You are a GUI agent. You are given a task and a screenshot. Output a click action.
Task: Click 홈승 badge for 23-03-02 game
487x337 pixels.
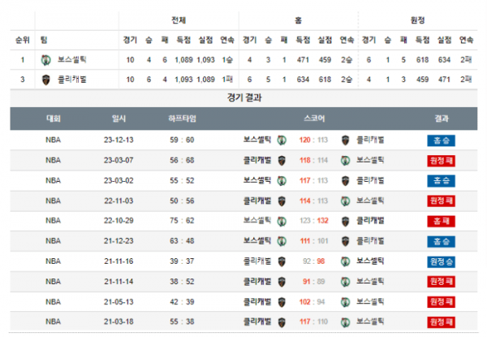click(441, 181)
